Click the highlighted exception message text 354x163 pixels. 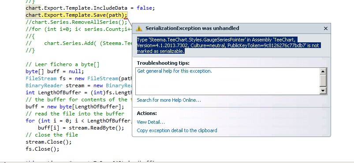(228, 45)
